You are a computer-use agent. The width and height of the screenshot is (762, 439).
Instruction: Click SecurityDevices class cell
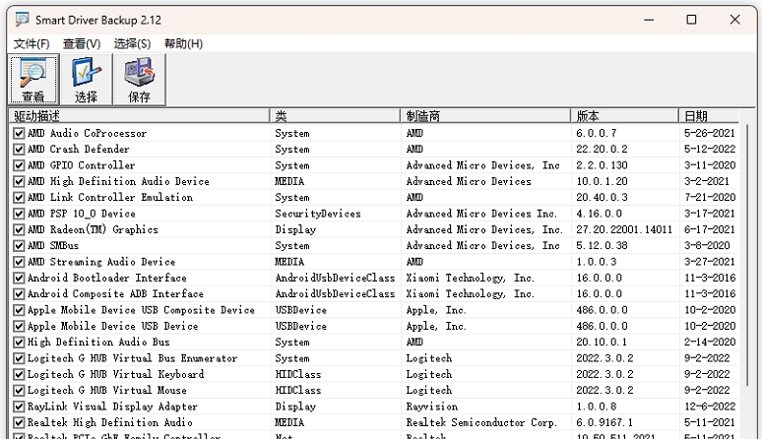click(318, 214)
